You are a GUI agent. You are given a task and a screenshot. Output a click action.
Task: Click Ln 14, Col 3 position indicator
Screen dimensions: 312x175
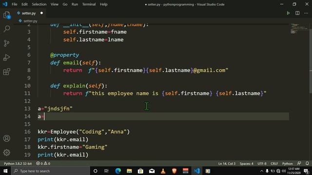227,163
